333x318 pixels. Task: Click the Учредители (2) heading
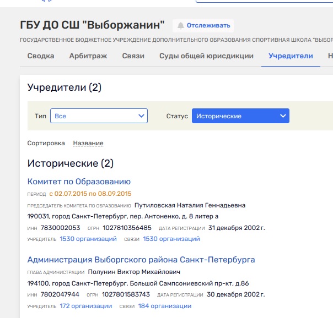tap(65, 87)
